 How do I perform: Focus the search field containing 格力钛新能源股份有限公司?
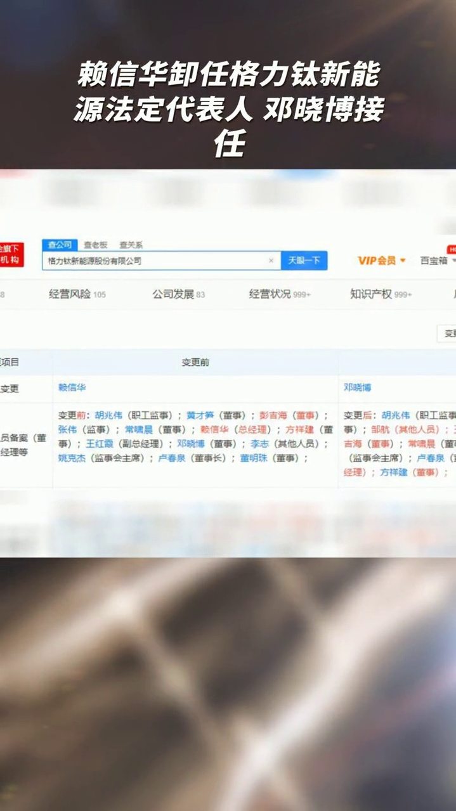[161, 261]
